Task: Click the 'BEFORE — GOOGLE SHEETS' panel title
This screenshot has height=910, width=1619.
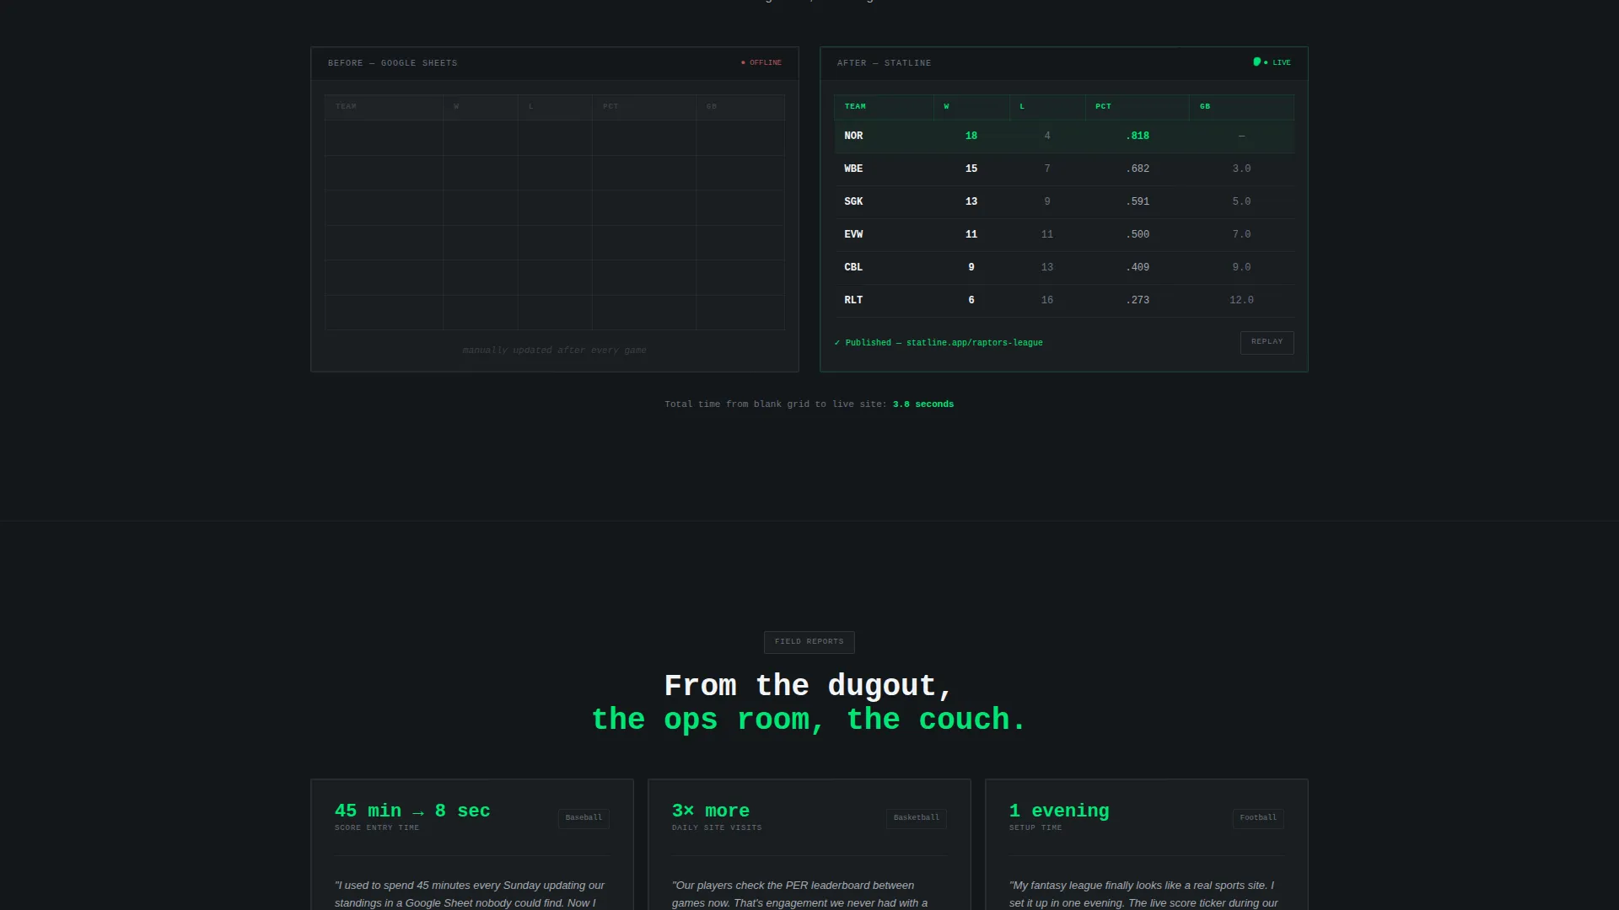Action: tap(393, 63)
